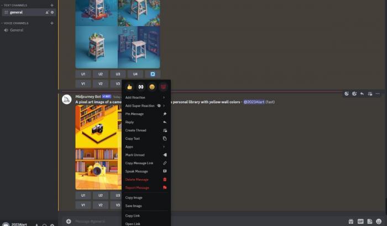
Task: Open the pixel art library image thumbnail
Action: [x=98, y=148]
